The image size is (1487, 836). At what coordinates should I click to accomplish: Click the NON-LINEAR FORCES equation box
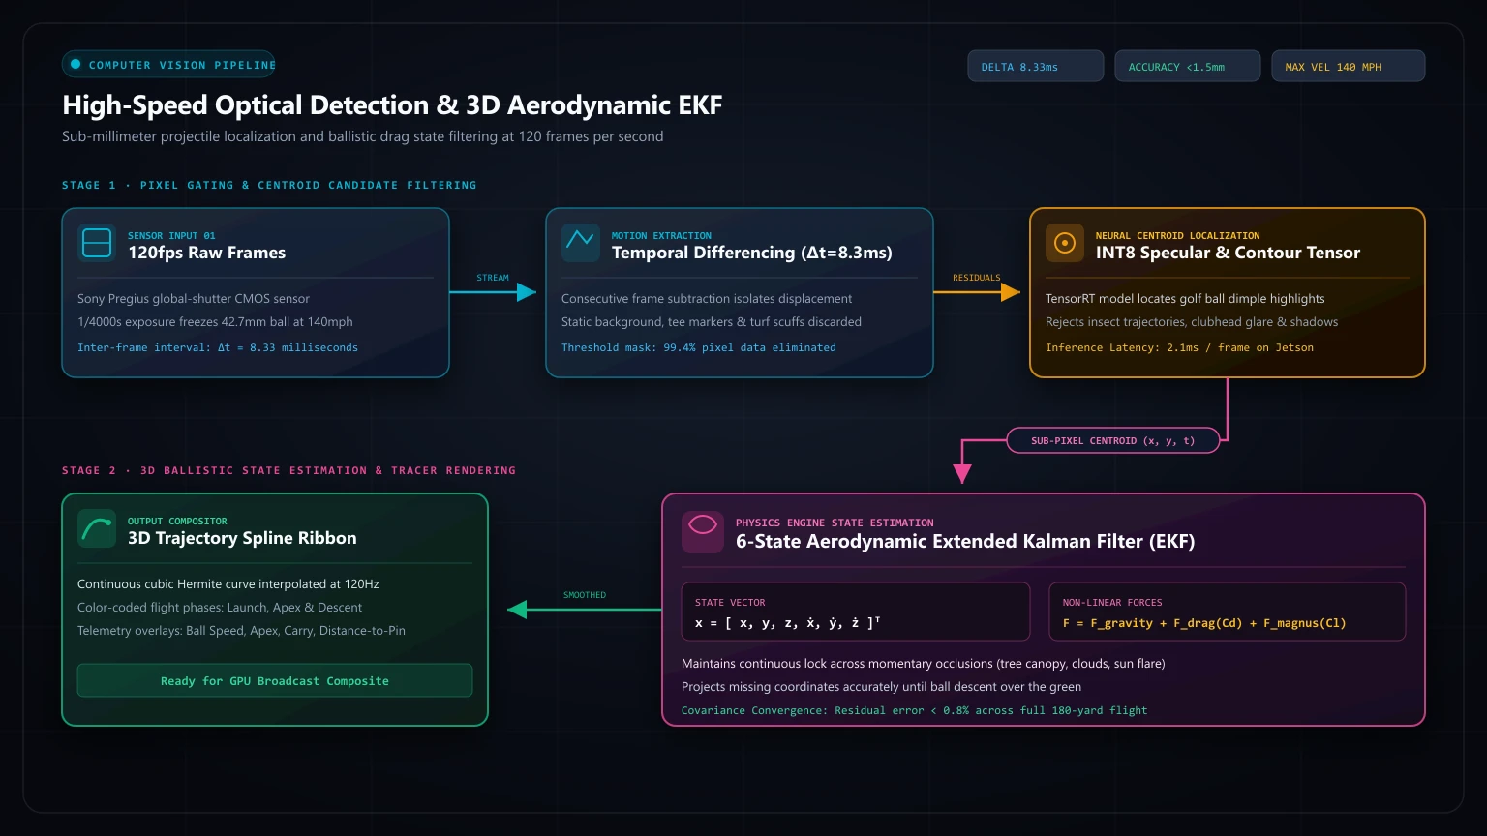pyautogui.click(x=1228, y=612)
